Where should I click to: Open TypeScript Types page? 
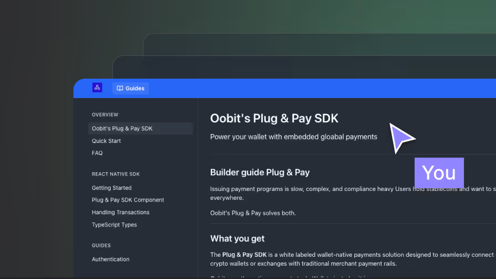[x=114, y=225]
